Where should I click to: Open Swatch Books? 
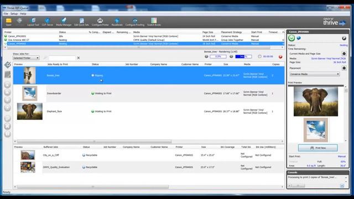pyautogui.click(x=154, y=22)
